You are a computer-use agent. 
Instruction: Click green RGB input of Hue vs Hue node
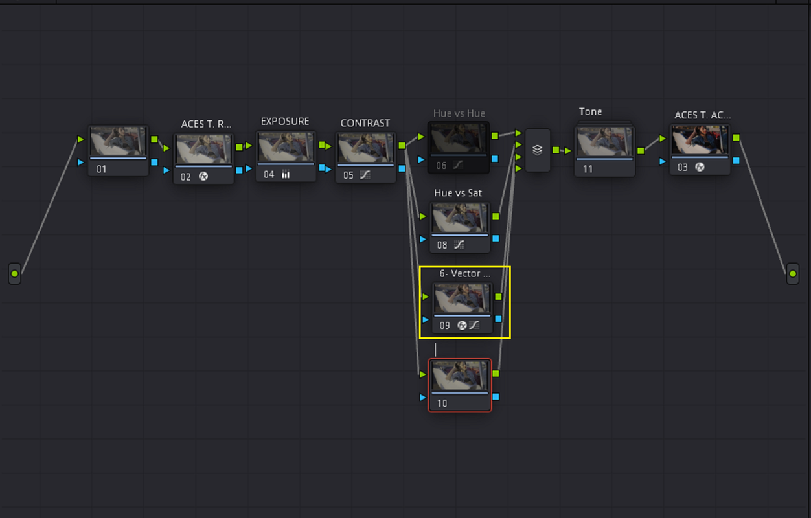(x=421, y=137)
